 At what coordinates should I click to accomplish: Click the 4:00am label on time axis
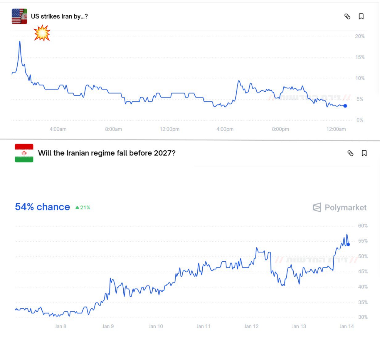(58, 129)
